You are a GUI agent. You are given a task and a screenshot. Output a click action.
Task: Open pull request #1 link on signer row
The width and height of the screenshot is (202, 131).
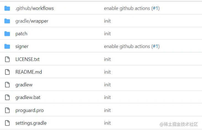(x=155, y=46)
